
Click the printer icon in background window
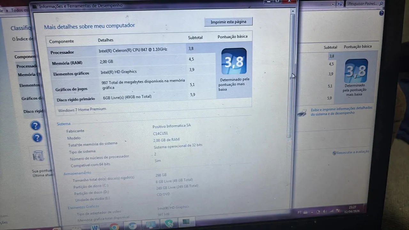(x=302, y=112)
